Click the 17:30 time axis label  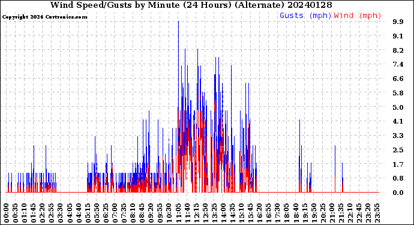277,212
